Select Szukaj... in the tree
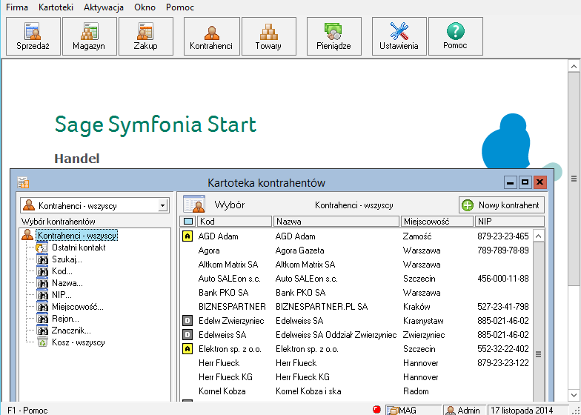This screenshot has width=581, height=415. point(67,259)
